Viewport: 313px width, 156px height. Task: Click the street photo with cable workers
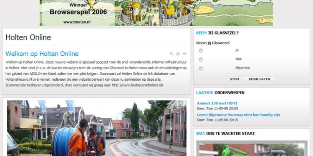click(97, 128)
